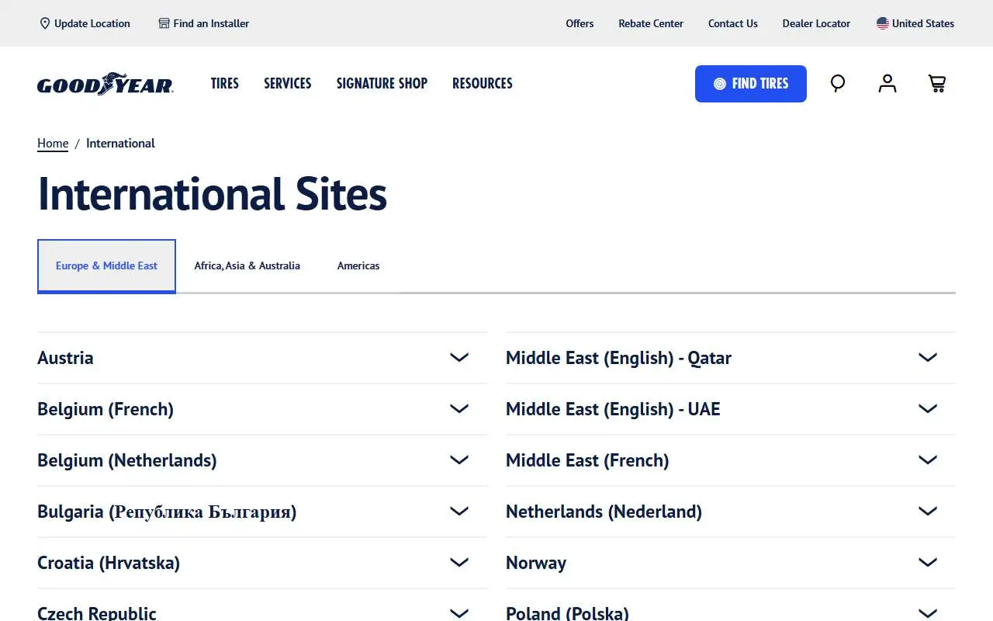
Task: Click the Czech Republic heading
Action: (97, 612)
